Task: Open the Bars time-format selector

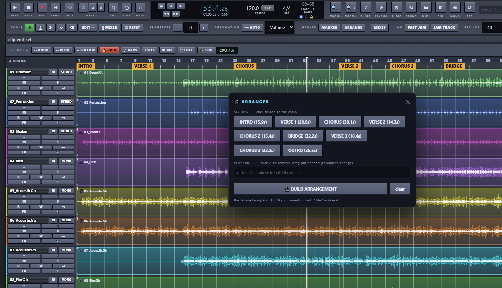Action: point(130,50)
